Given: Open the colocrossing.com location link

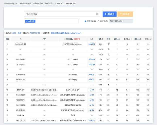Looking at the screenshot, I should (x=66, y=33).
